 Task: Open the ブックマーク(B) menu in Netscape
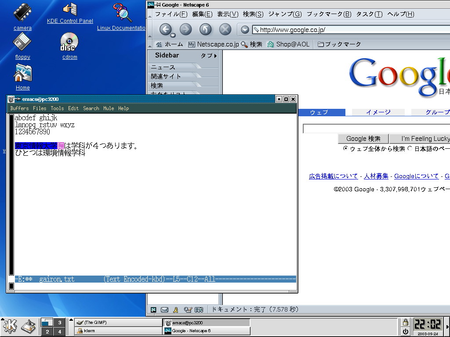pos(329,14)
